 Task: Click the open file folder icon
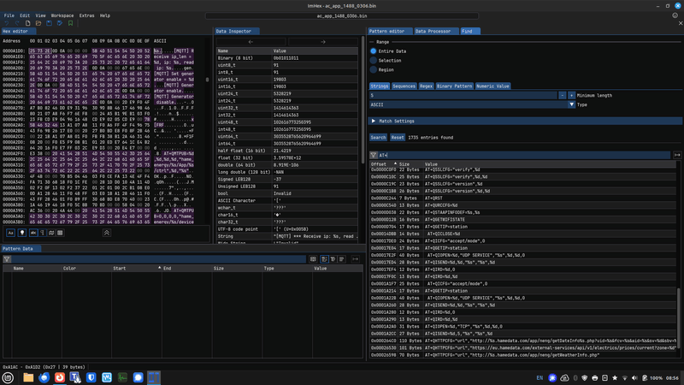click(x=38, y=23)
